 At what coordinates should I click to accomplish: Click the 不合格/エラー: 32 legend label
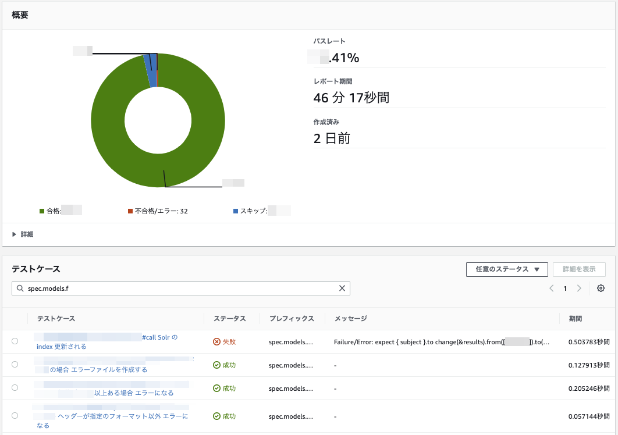[x=161, y=211]
